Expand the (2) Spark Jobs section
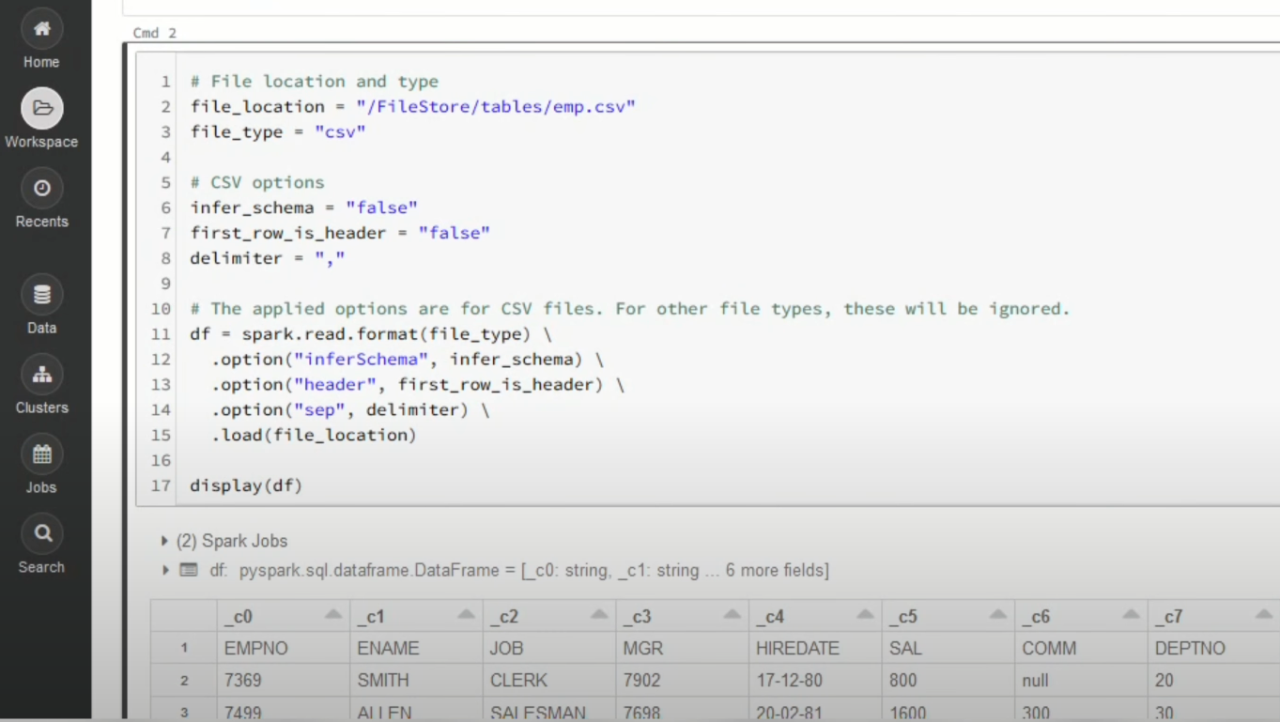The width and height of the screenshot is (1280, 722). tap(165, 541)
